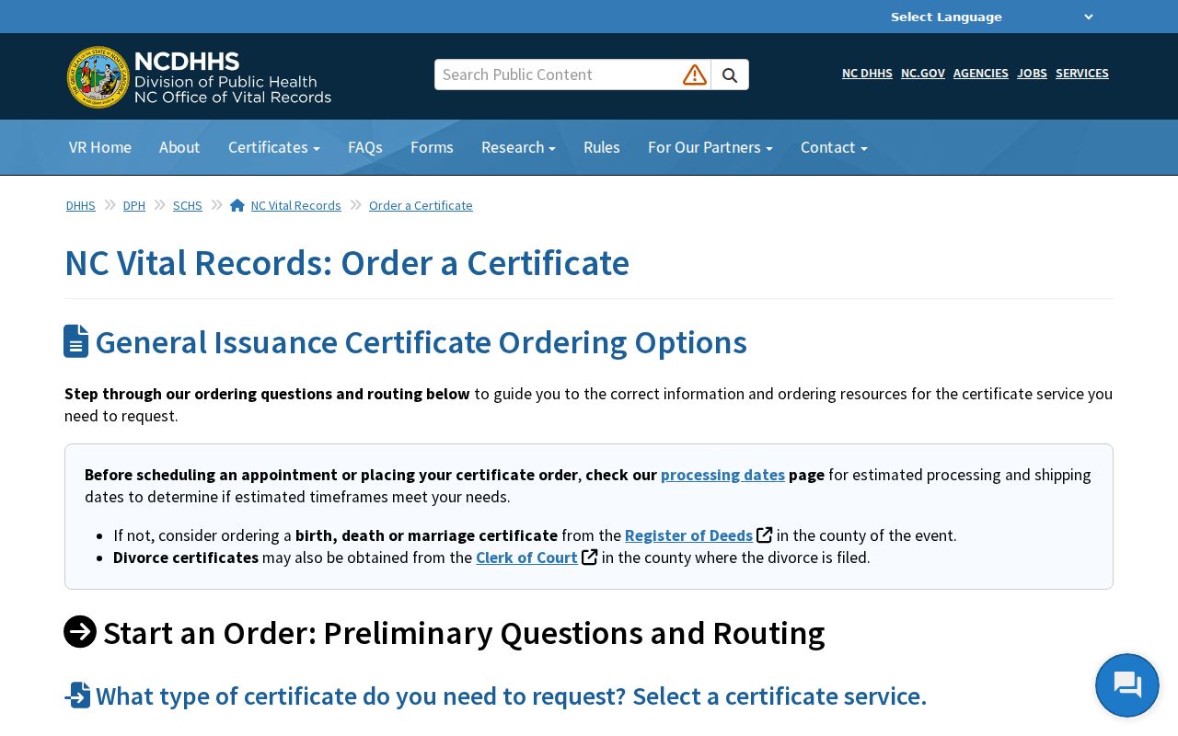Screen dimensions: 1178x736
Task: Click the SCHS breadcrumb link
Action: click(188, 205)
